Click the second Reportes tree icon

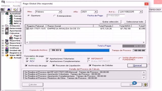click(x=7, y=43)
